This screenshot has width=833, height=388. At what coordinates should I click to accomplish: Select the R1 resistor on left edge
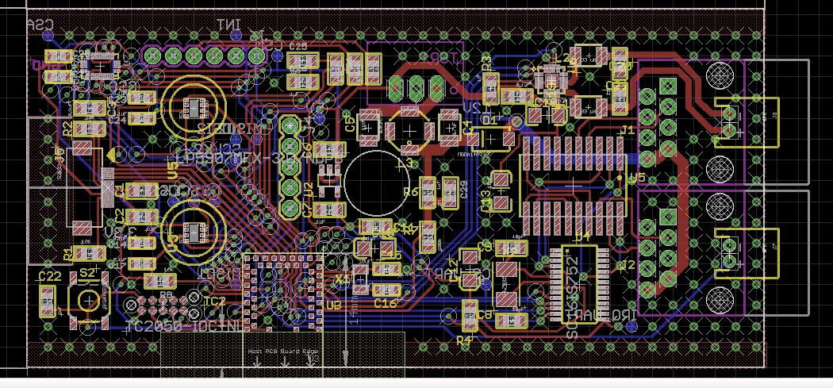[x=88, y=253]
